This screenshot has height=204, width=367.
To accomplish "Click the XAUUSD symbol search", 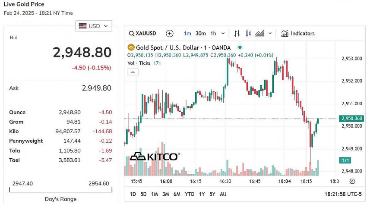I will click(x=143, y=33).
